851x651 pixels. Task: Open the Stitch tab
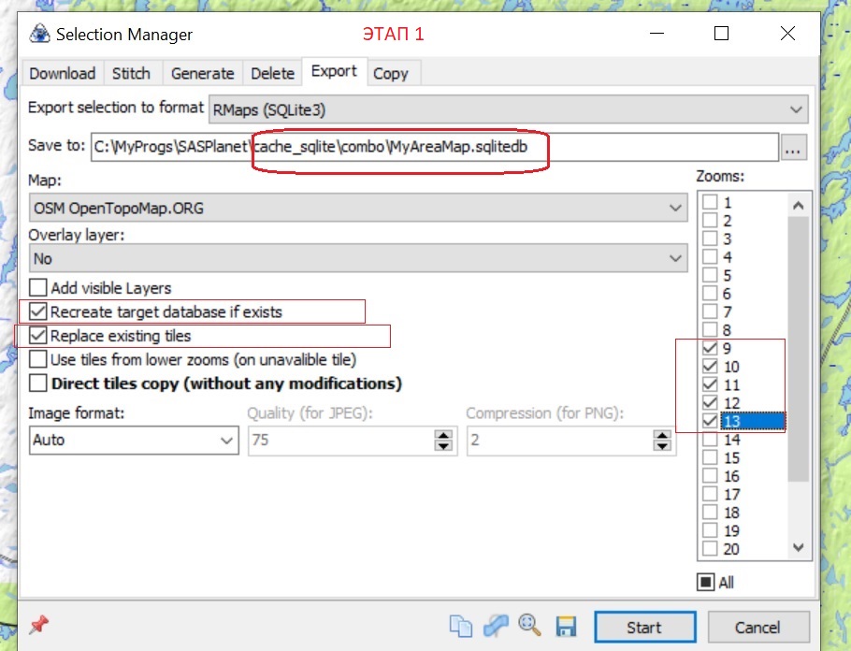coord(131,73)
